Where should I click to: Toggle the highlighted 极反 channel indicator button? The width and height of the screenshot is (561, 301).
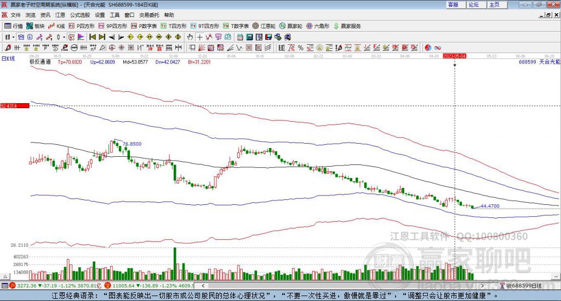pos(72,37)
